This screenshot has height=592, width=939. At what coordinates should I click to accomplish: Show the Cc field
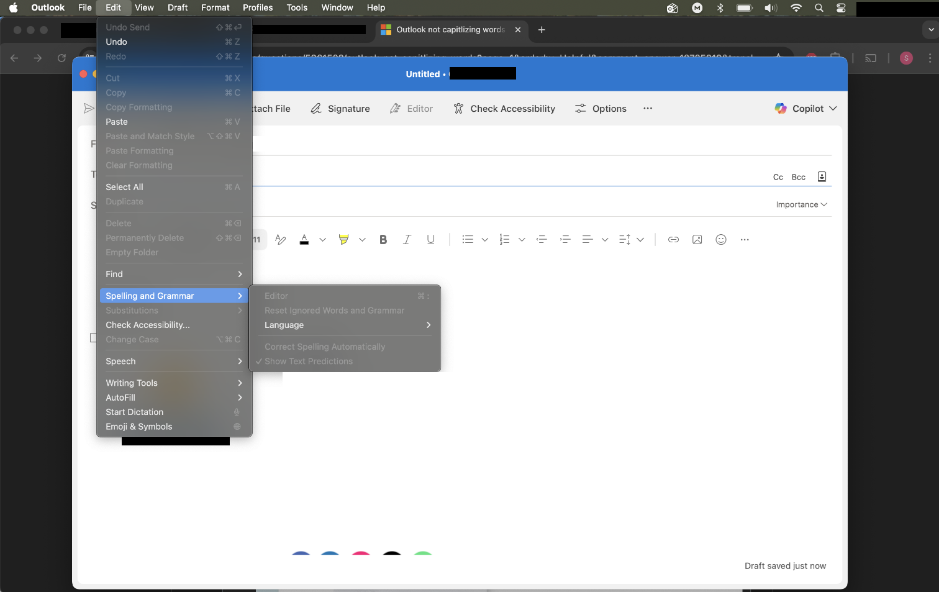778,177
